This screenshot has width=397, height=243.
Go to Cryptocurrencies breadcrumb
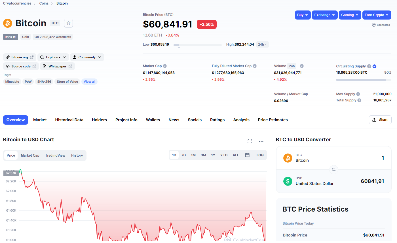17,3
